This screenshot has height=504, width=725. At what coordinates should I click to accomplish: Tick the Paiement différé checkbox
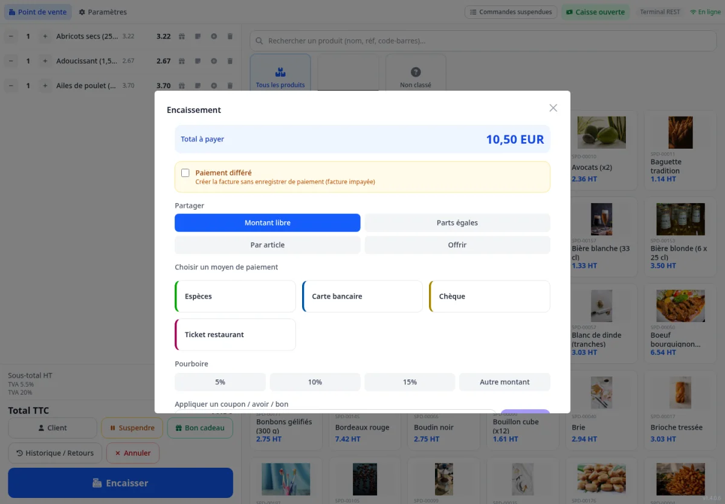tap(185, 173)
